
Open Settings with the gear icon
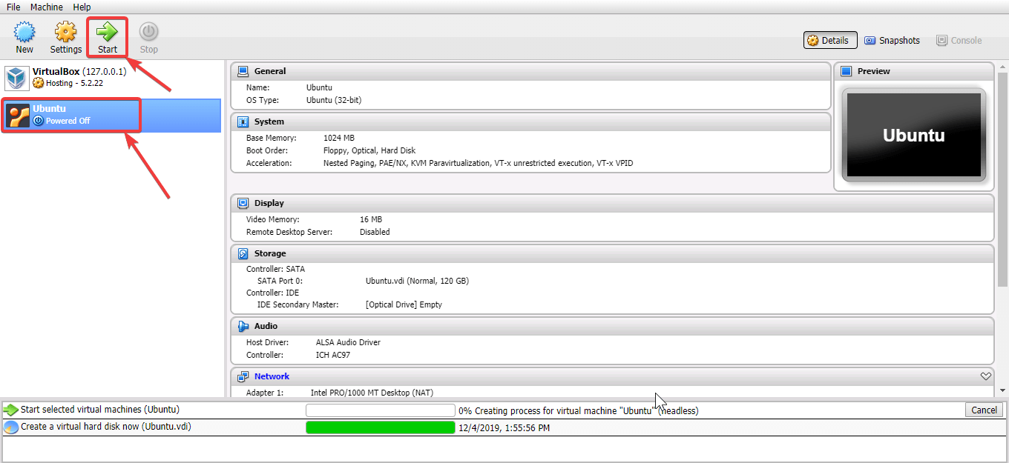click(66, 32)
